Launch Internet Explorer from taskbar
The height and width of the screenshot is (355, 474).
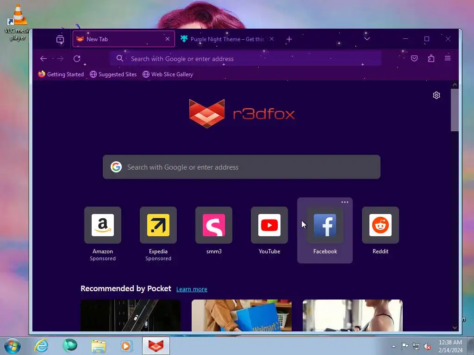[41, 346]
